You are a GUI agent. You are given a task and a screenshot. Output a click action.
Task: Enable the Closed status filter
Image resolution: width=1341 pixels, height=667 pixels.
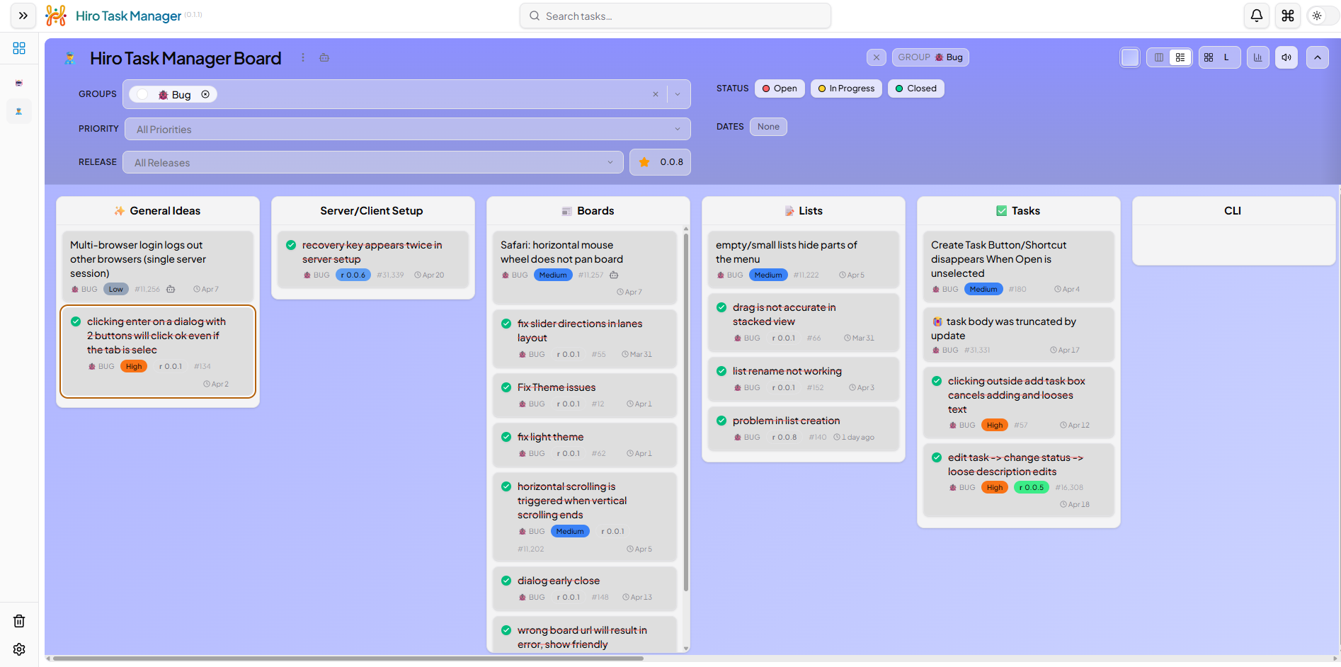coord(915,88)
